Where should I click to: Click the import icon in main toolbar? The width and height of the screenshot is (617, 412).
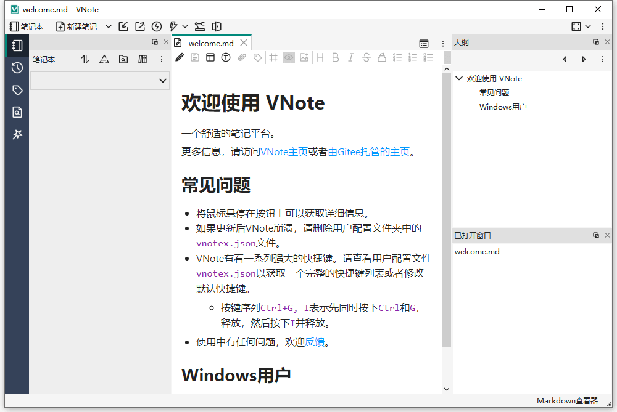coord(123,26)
